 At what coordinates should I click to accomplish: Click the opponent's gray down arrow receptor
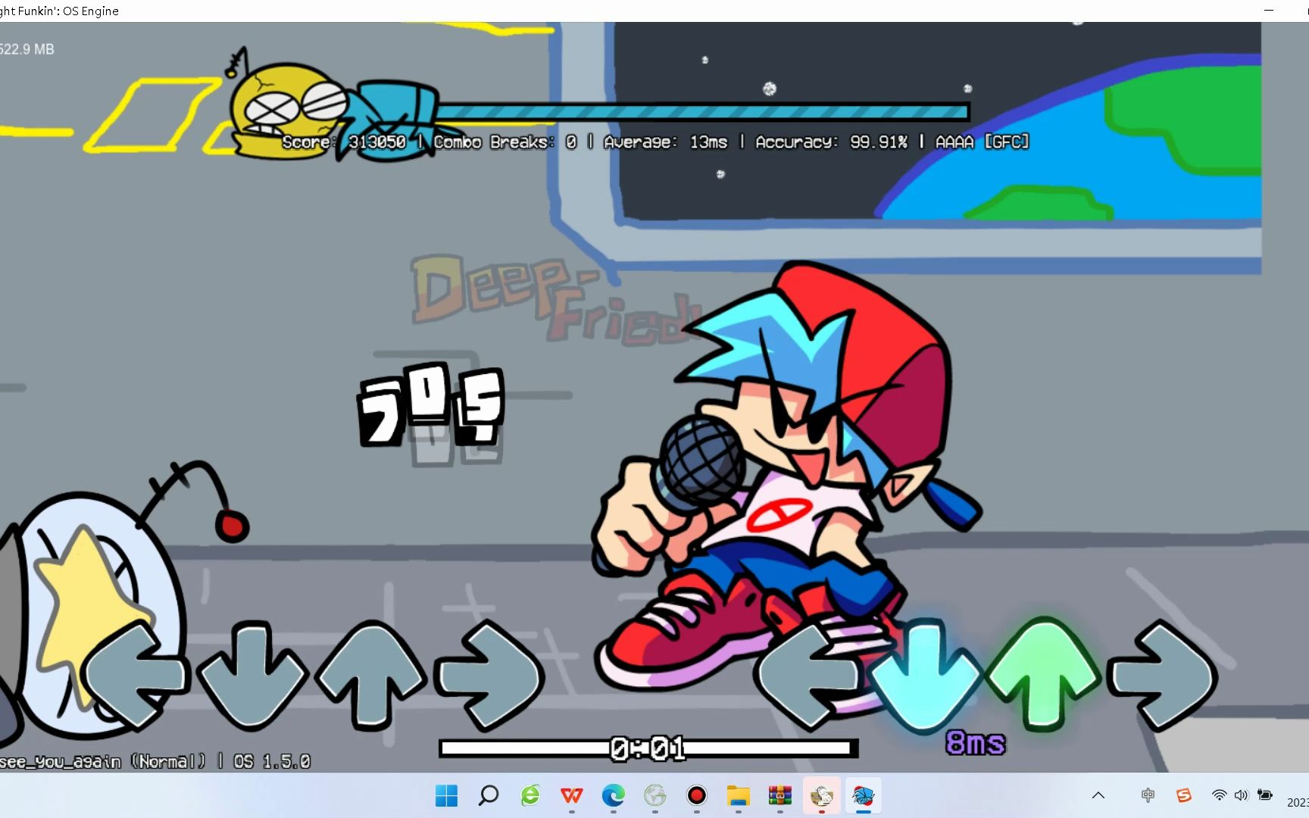click(x=252, y=675)
